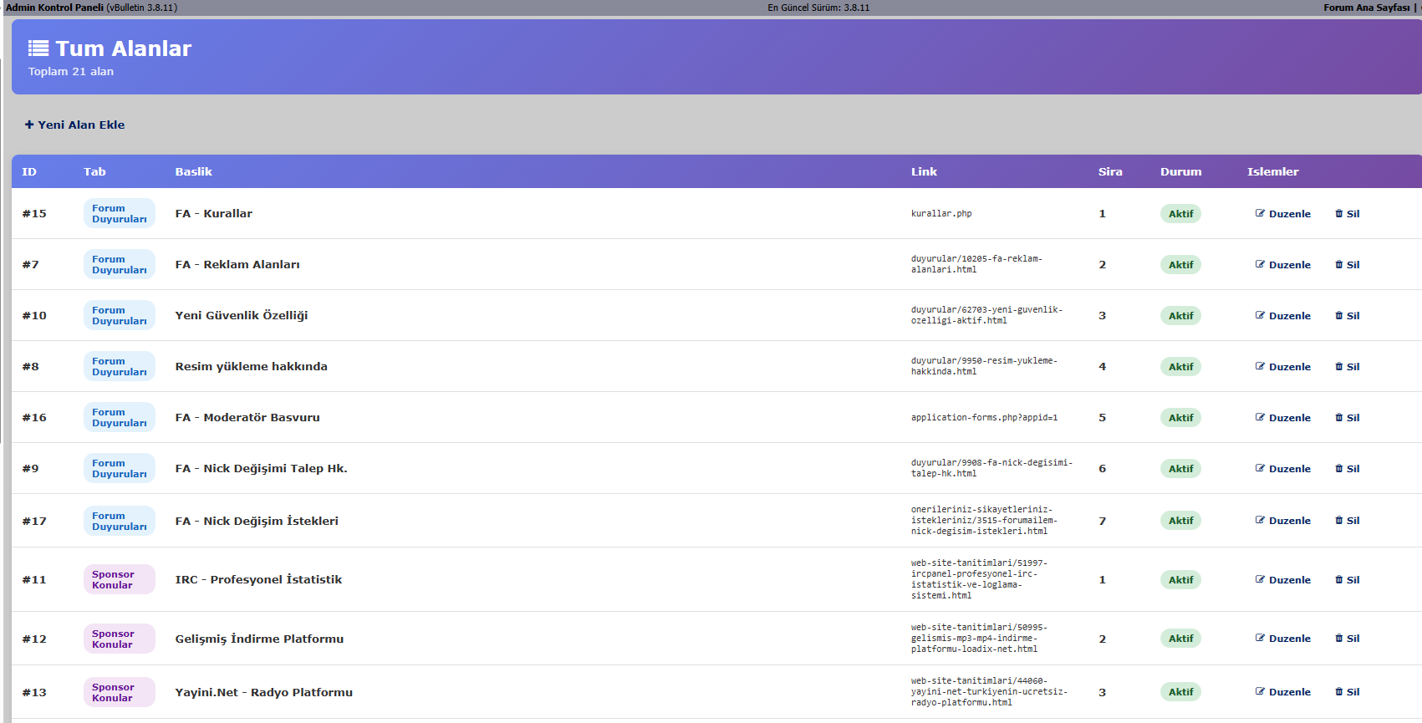
Task: Click the En Güncel Sürüm: 3.8.11 text
Action: pos(818,8)
